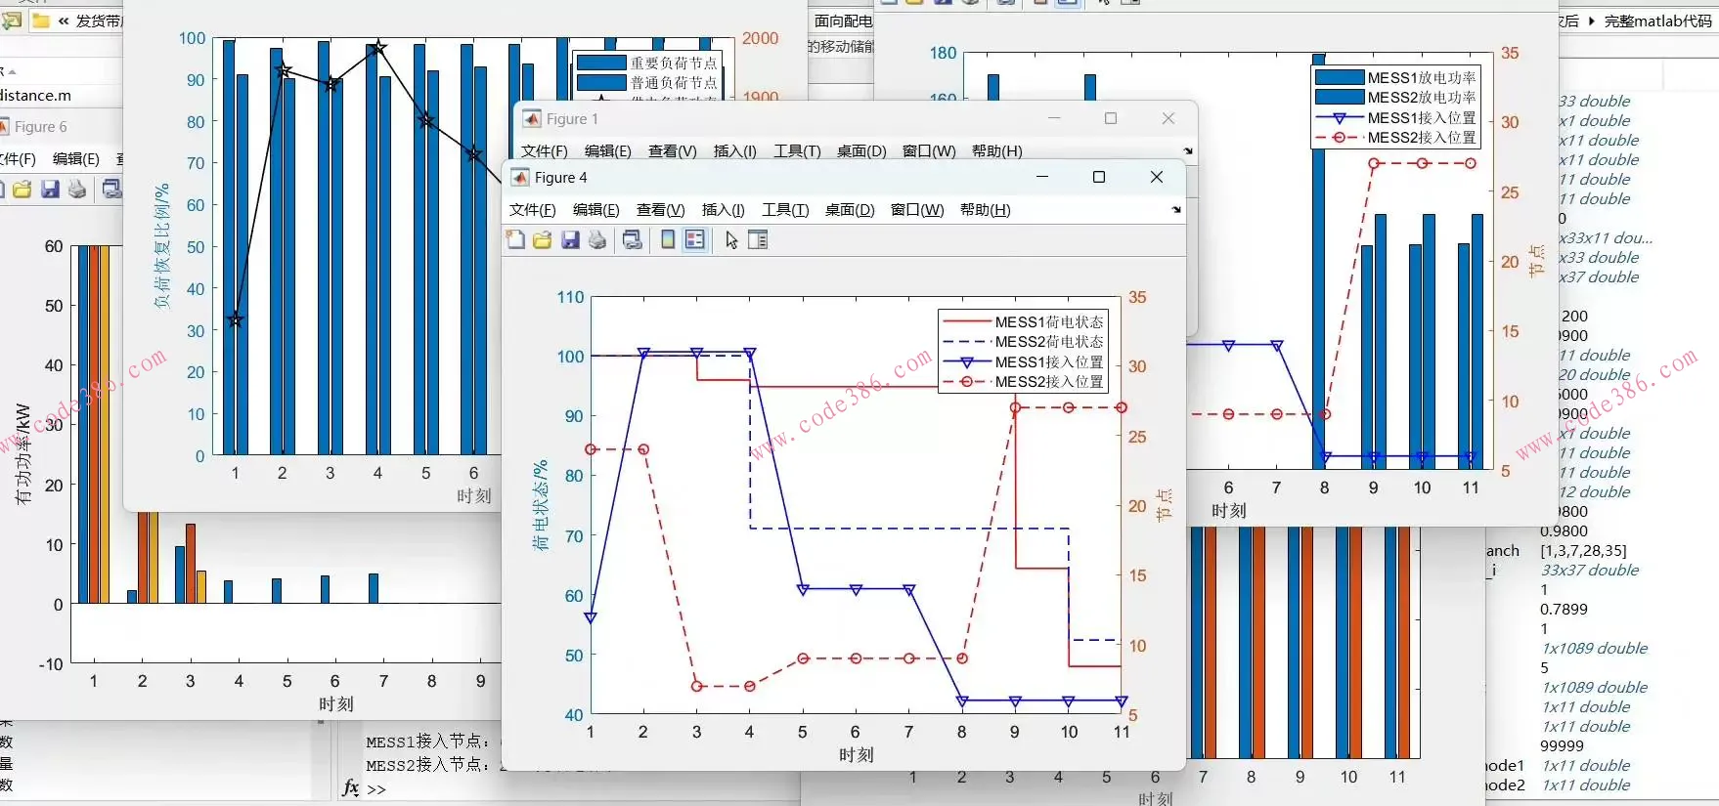The width and height of the screenshot is (1719, 806).
Task: Open the property inspector in Figure 4
Action: [x=758, y=240]
